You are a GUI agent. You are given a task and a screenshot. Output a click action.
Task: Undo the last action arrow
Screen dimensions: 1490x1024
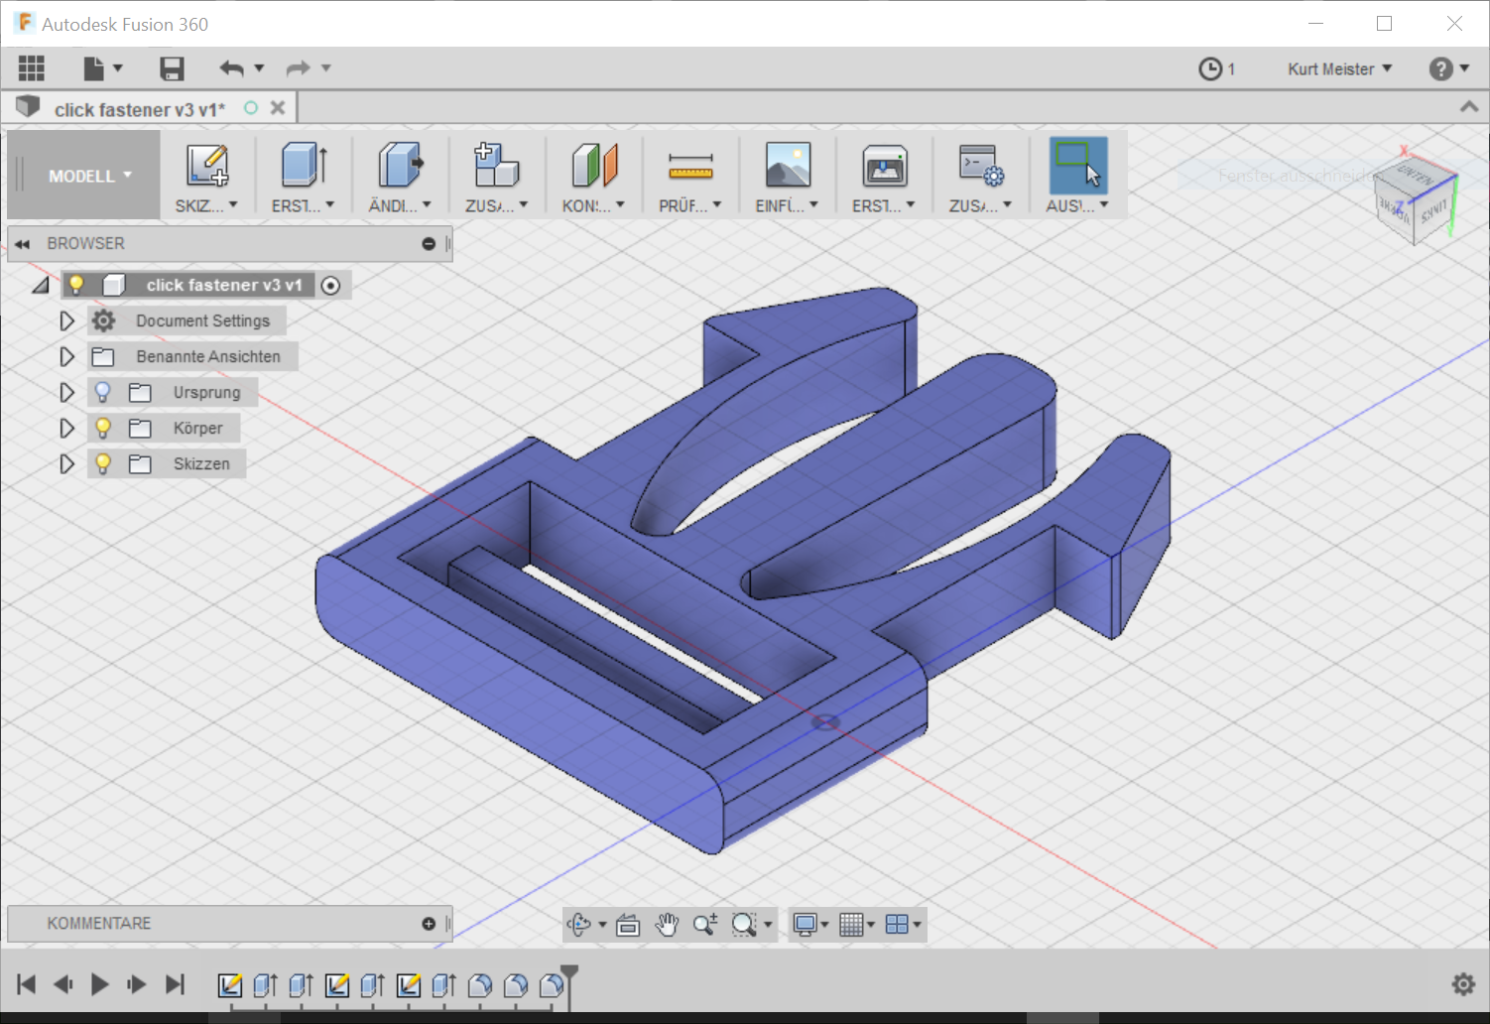(x=231, y=67)
